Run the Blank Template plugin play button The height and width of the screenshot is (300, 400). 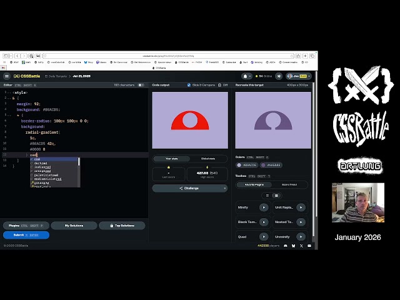(264, 222)
